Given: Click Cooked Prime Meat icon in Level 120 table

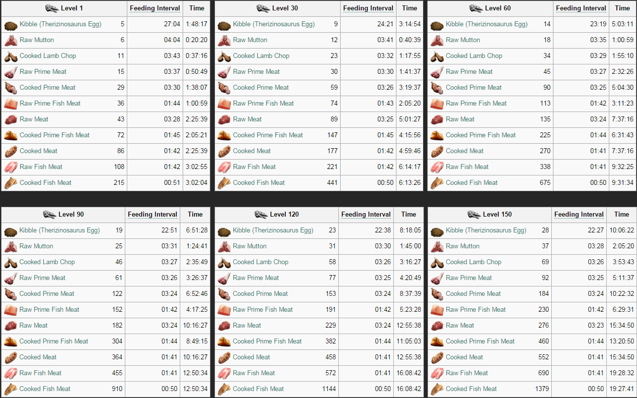Looking at the screenshot, I should point(224,294).
